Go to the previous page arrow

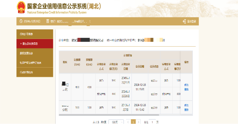[128, 122]
